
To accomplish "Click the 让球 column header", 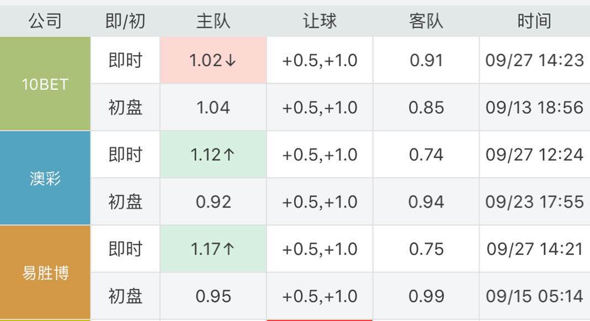I will pyautogui.click(x=320, y=22).
